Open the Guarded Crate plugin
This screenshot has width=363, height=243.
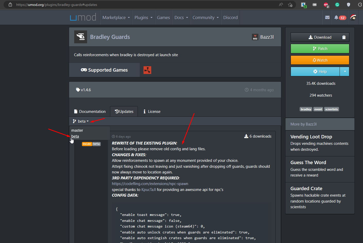(306, 189)
